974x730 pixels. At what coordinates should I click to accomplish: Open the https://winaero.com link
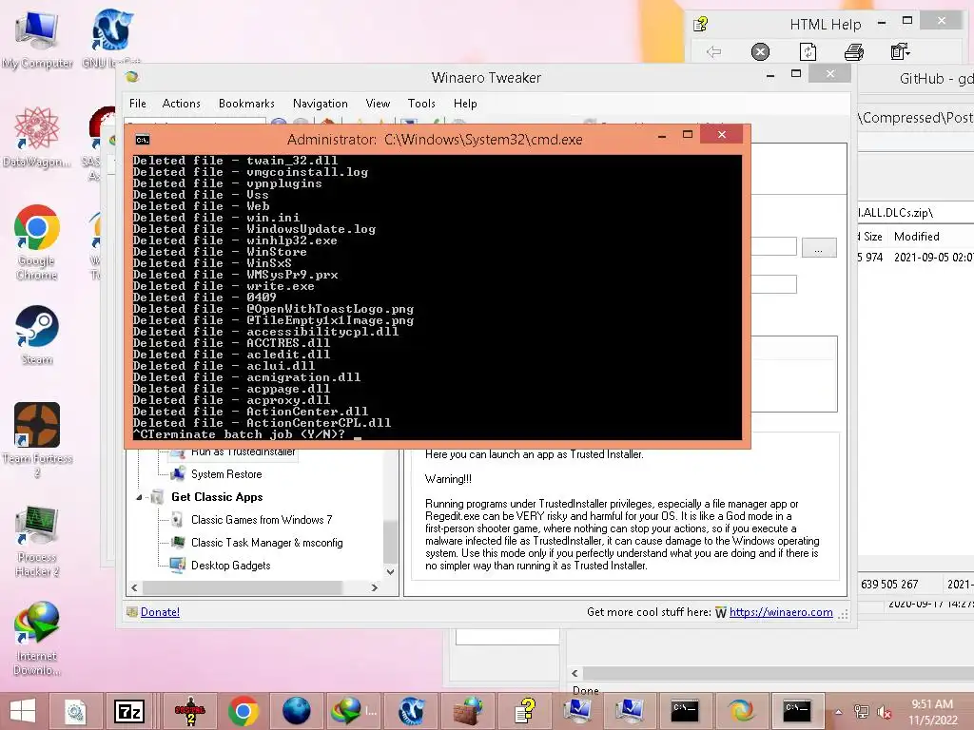click(x=781, y=612)
